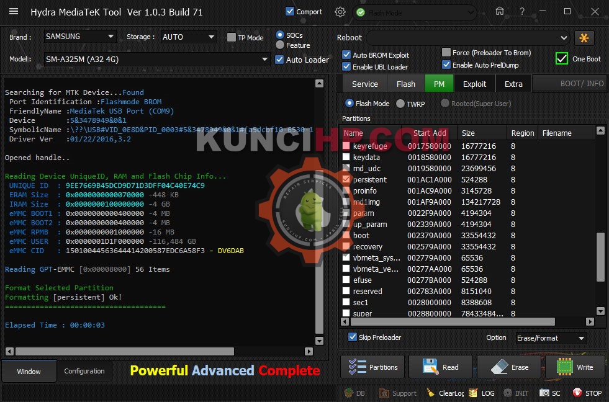Open the Reboot dropdown list
This screenshot has width=609, height=402.
coord(468,38)
